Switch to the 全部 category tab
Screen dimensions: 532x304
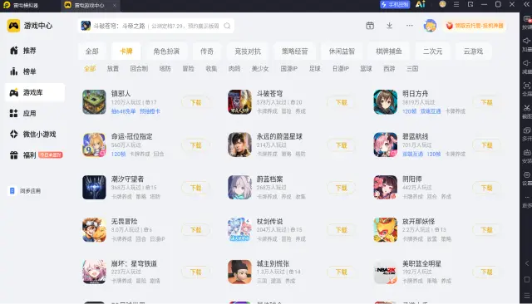pyautogui.click(x=92, y=51)
